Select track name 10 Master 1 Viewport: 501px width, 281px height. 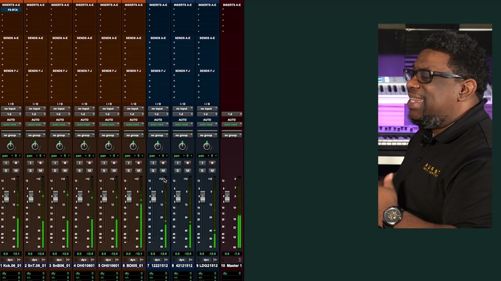click(x=232, y=266)
